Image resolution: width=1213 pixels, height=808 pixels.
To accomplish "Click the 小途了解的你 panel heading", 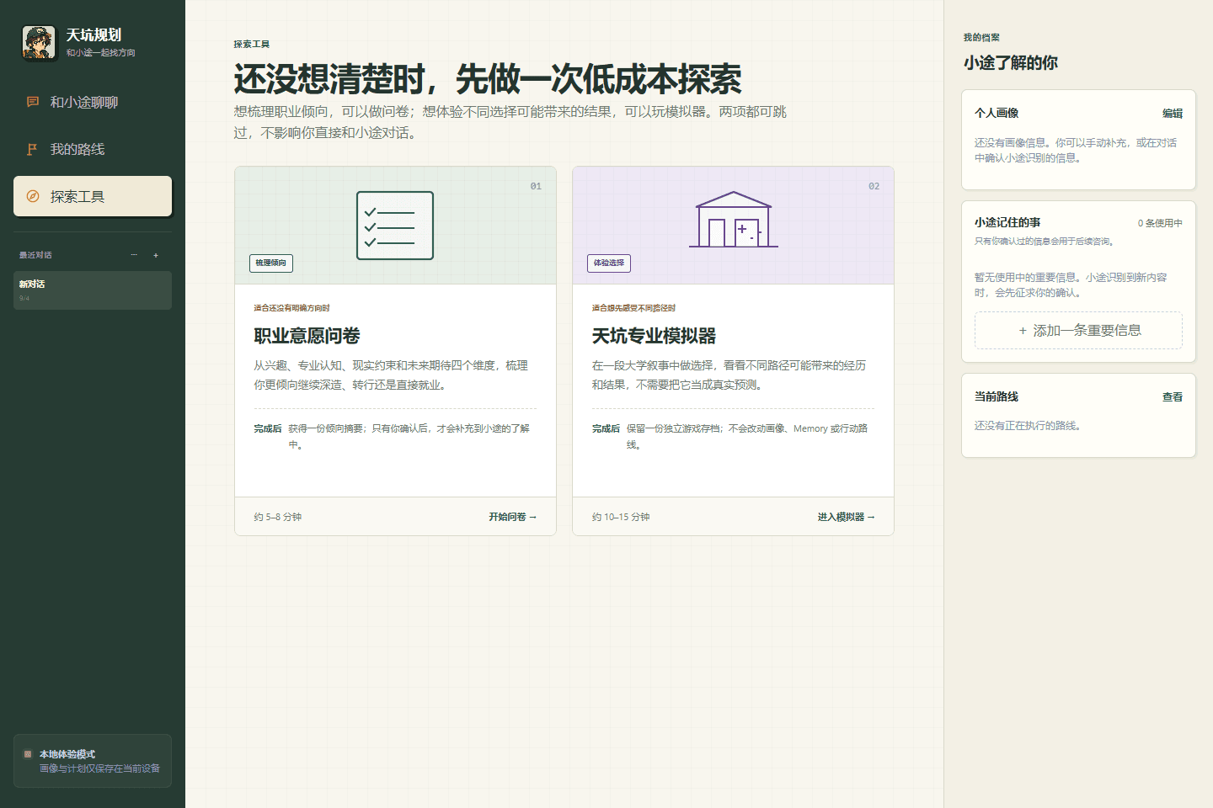I will (1011, 62).
